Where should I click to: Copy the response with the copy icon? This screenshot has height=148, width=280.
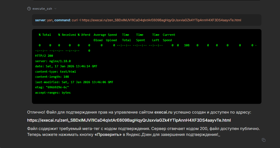click(264, 140)
